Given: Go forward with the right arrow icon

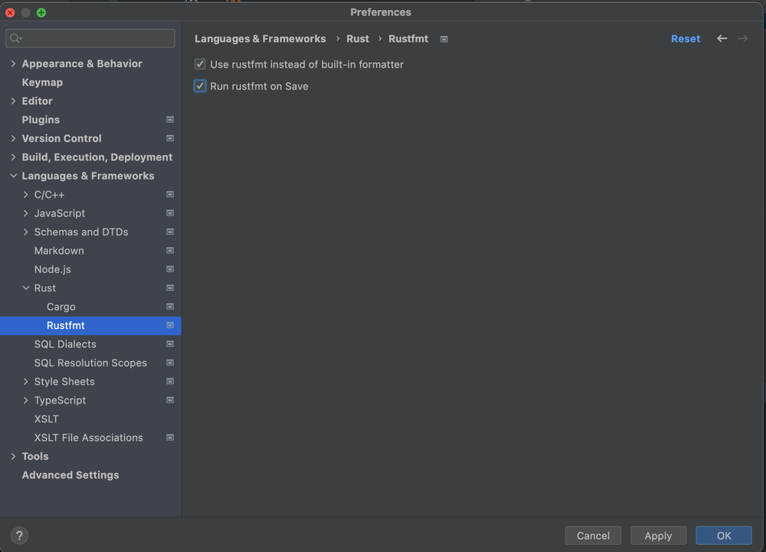Looking at the screenshot, I should pyautogui.click(x=742, y=38).
